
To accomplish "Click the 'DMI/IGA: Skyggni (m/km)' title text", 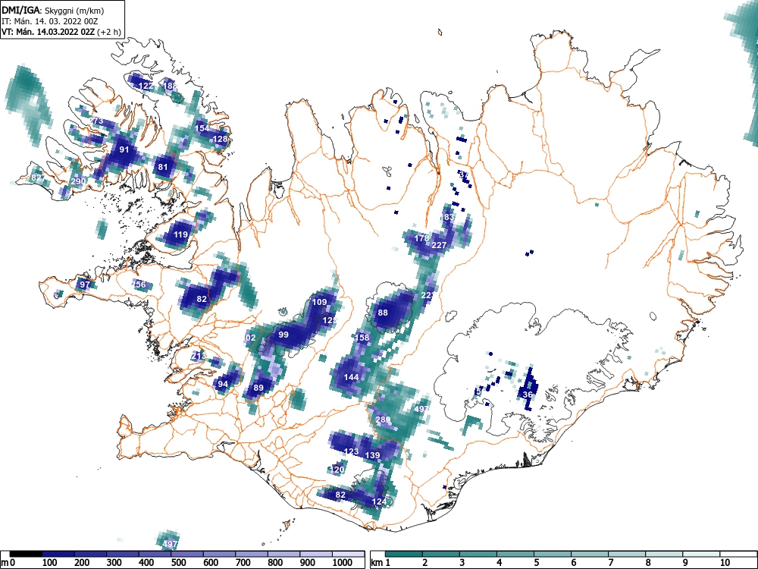I will [52, 9].
